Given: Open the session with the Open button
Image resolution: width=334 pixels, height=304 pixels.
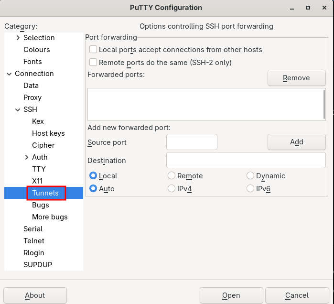Looking at the screenshot, I should tap(231, 295).
